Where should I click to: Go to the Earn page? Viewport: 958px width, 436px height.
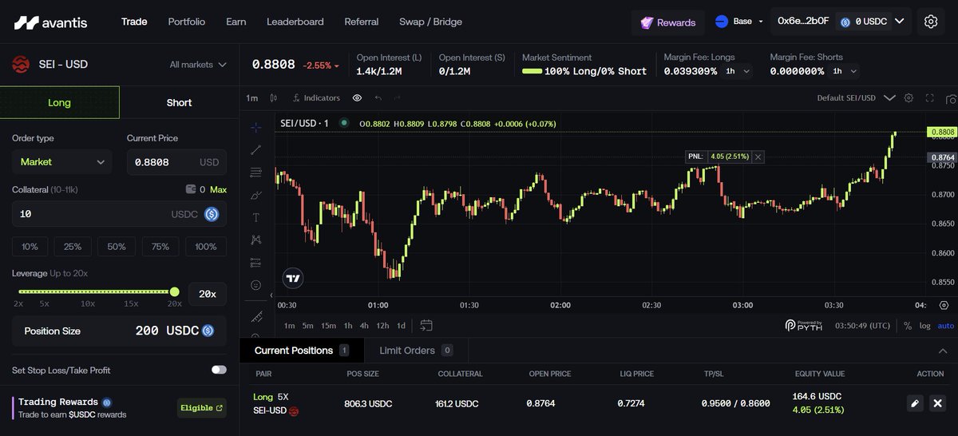pyautogui.click(x=236, y=22)
